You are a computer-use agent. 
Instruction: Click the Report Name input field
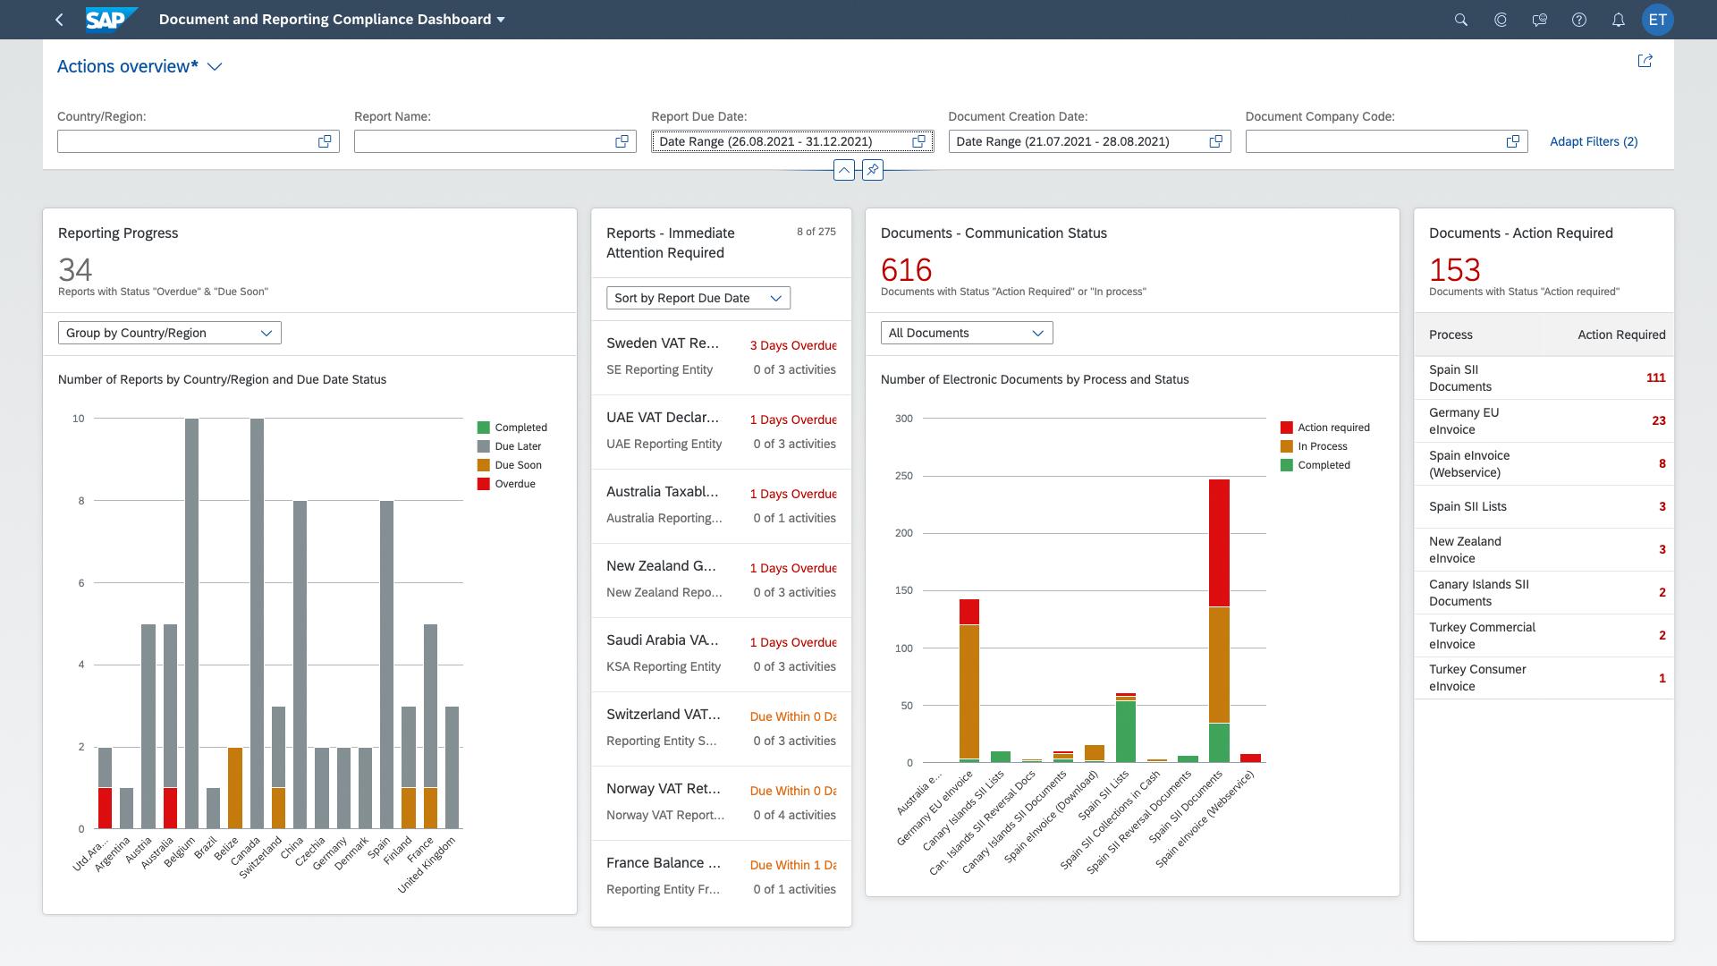tap(483, 141)
